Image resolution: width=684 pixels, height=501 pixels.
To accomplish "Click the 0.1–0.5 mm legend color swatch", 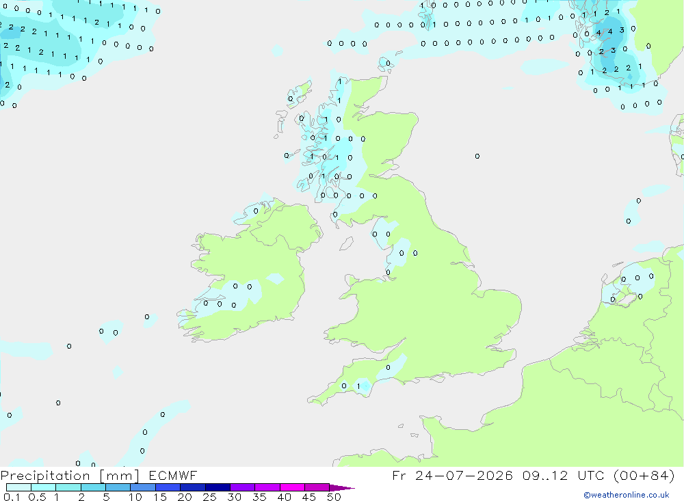I will click(x=18, y=487).
